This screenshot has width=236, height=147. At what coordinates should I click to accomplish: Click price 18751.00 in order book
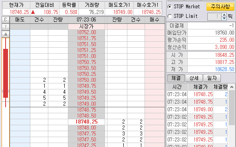pyautogui.click(x=86, y=56)
